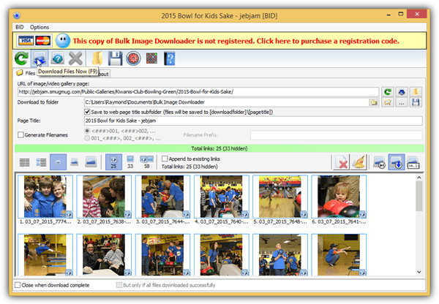
Task: Click the gallery page URL input field
Action: point(198,92)
